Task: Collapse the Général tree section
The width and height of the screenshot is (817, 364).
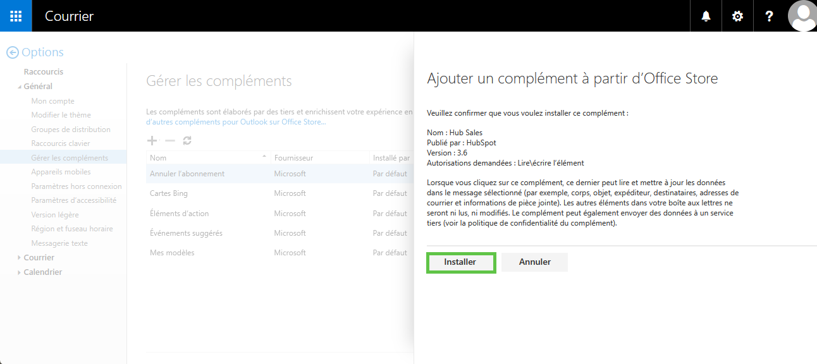Action: point(19,87)
